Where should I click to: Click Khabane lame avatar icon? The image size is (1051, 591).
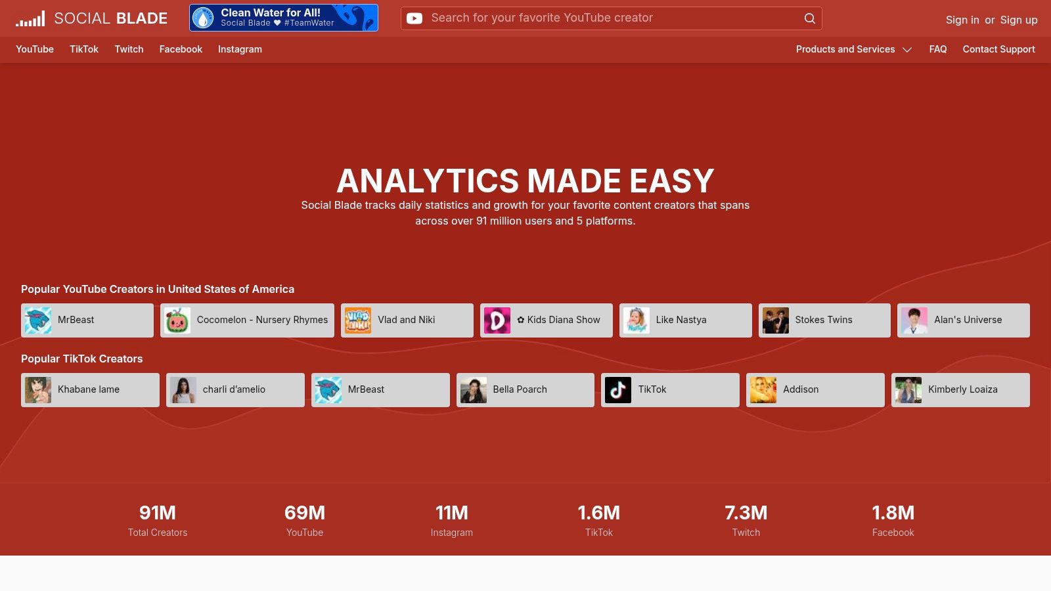38,390
